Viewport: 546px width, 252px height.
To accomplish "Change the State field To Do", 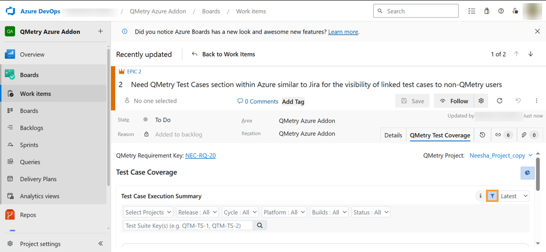I will point(163,120).
